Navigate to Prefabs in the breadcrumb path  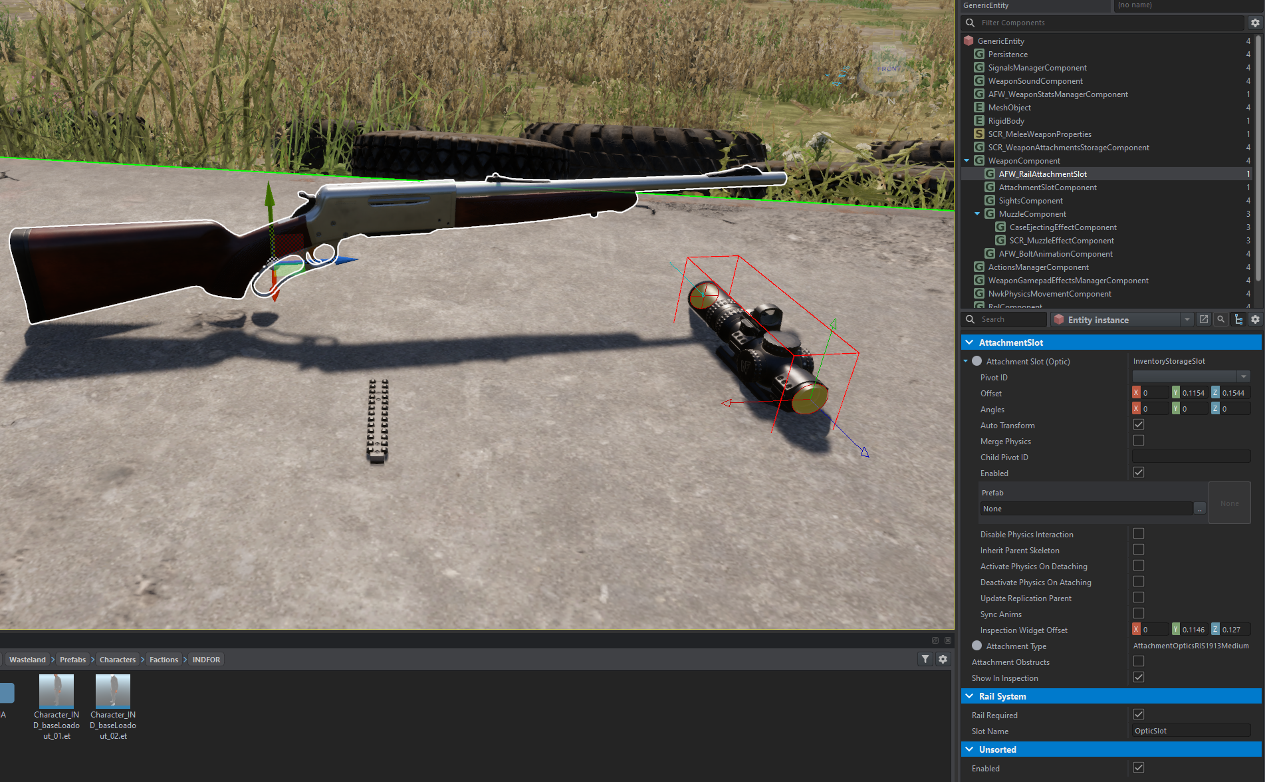pyautogui.click(x=72, y=660)
